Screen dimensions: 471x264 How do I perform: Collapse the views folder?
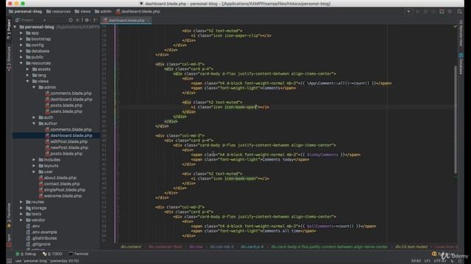coord(28,81)
